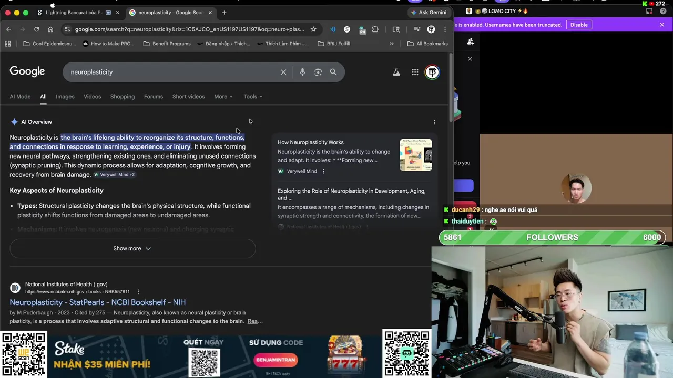673x378 pixels.
Task: Open the Chrome profile avatar in toolbar
Action: tap(431, 29)
